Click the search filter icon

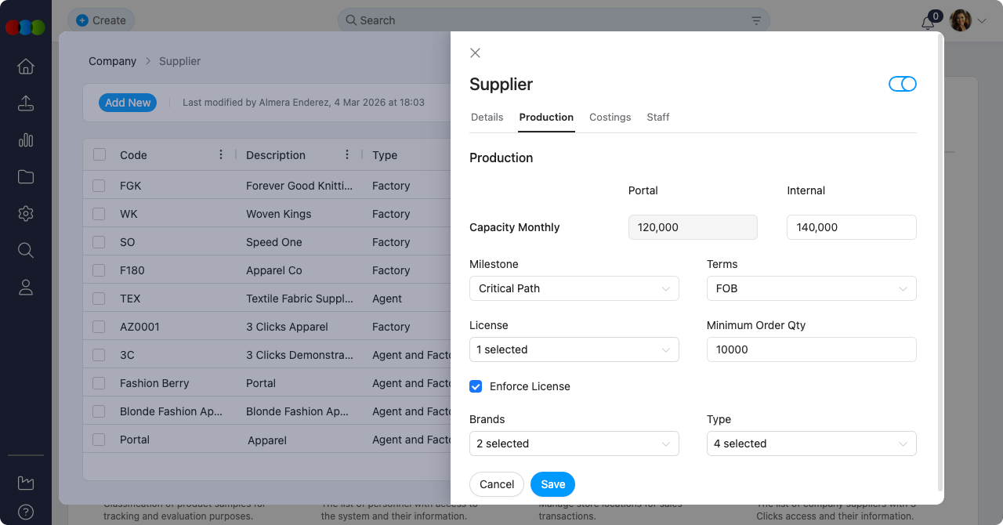pos(756,20)
